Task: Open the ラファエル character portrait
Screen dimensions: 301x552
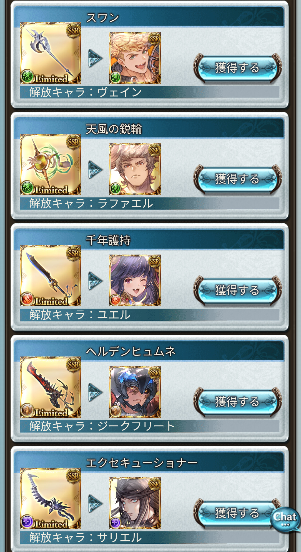Action: coord(135,169)
